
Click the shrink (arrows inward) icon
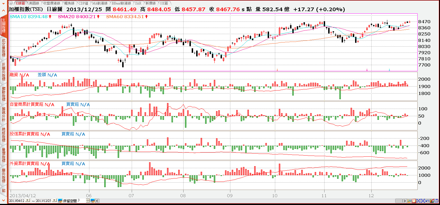pyautogui.click(x=418, y=201)
